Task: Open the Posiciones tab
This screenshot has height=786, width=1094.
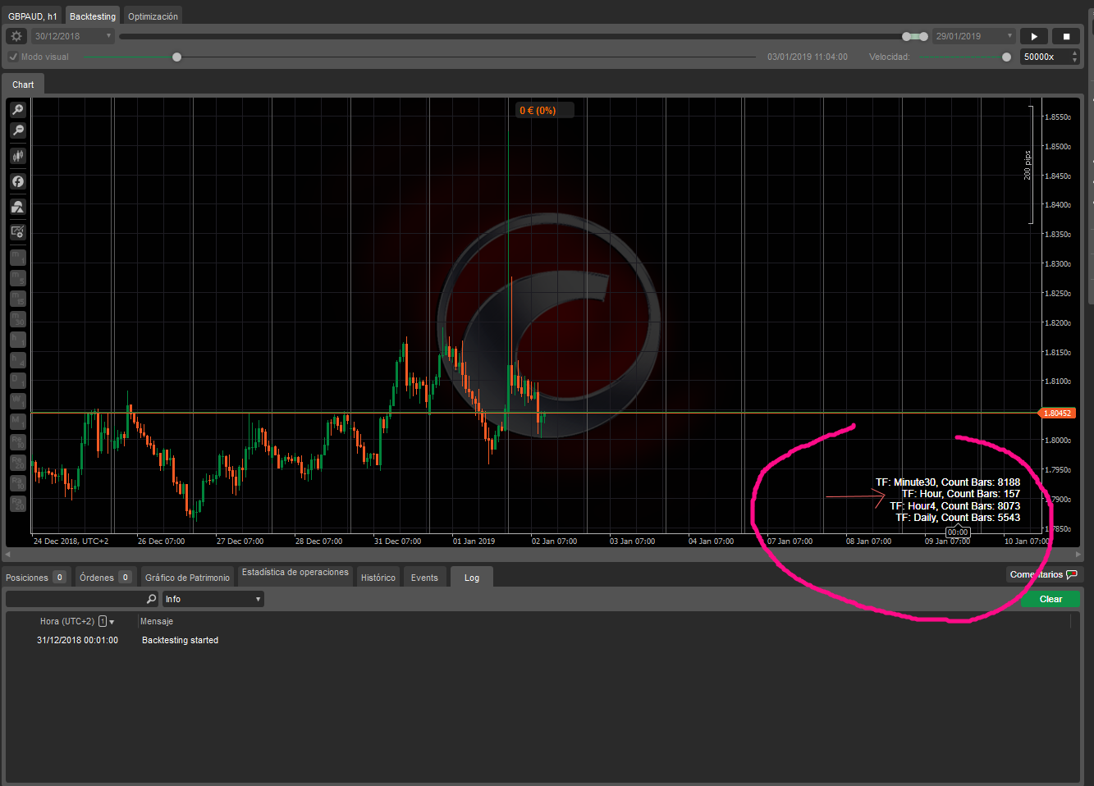Action: pyautogui.click(x=35, y=578)
